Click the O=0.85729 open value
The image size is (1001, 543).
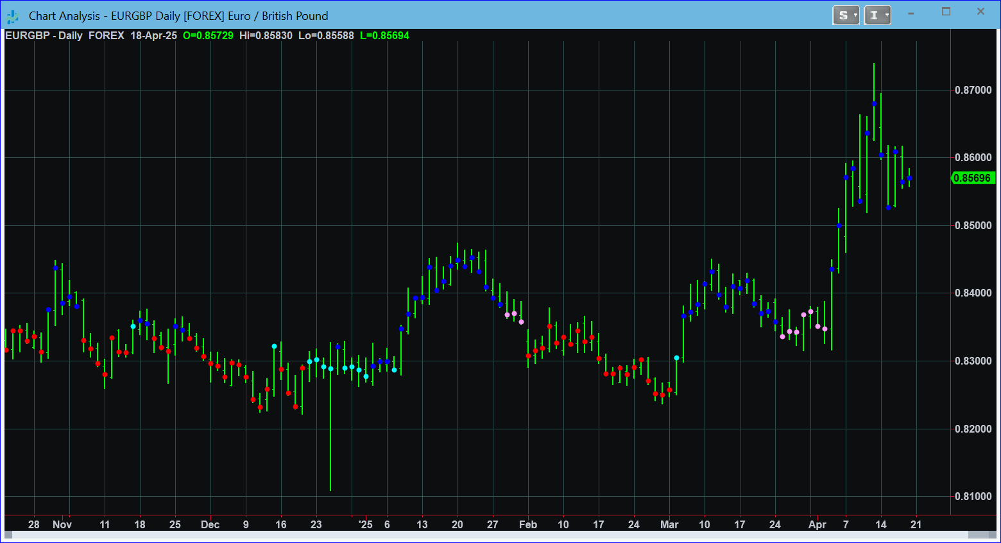[x=209, y=35]
